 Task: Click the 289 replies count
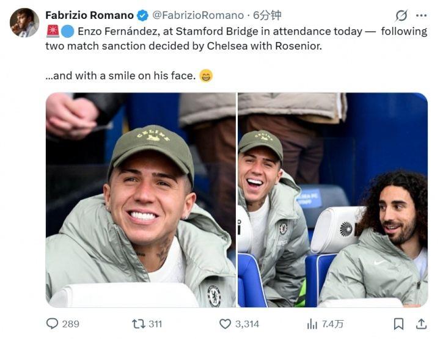(x=70, y=324)
